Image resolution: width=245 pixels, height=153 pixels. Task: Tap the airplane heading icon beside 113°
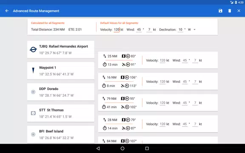[x=122, y=86]
